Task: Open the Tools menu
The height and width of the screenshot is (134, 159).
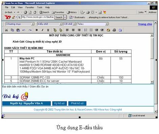Action: 40,7
